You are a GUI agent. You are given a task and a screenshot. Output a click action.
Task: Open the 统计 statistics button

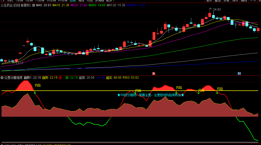235,1
